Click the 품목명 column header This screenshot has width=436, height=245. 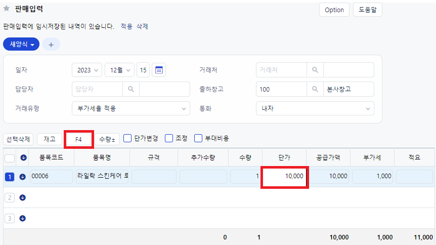(x=102, y=157)
